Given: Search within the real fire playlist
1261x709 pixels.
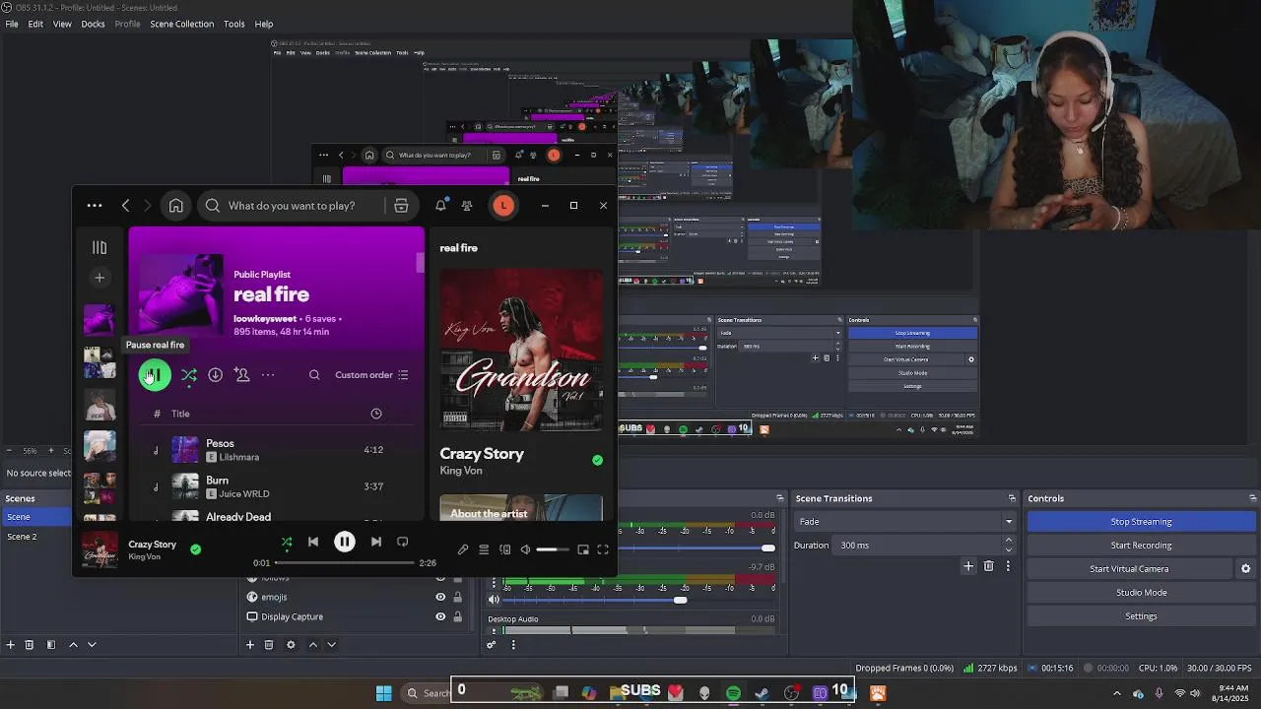Looking at the screenshot, I should pos(314,375).
